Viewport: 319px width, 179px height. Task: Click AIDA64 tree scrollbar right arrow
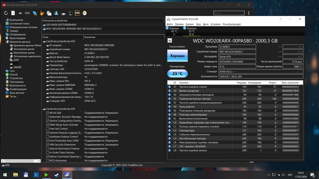point(39,161)
